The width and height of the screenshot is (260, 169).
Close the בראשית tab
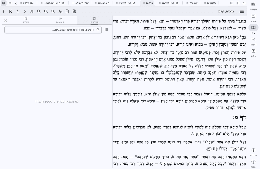coord(205,3)
